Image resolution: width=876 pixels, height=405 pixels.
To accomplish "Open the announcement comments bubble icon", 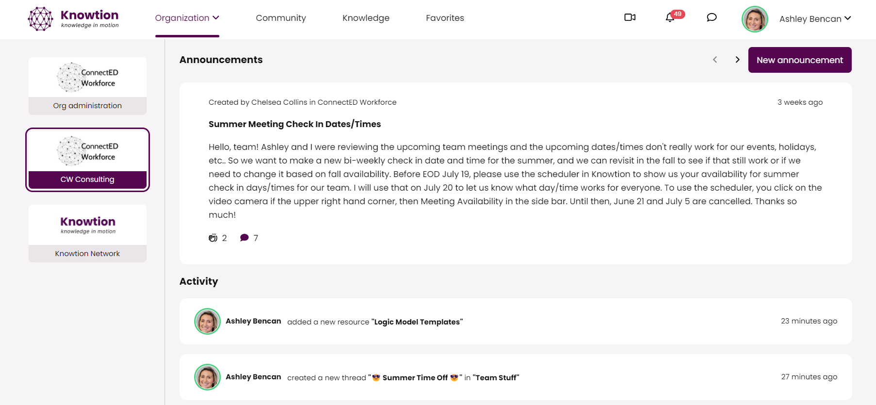I will (x=244, y=238).
